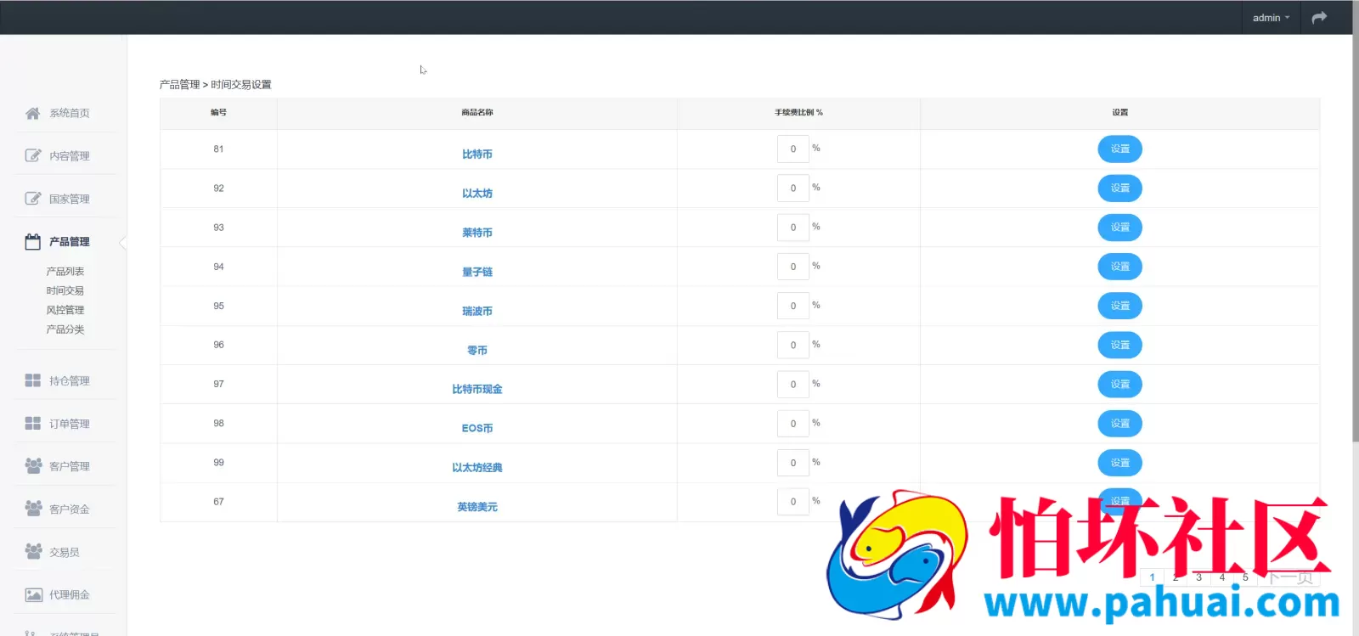This screenshot has height=636, width=1359.
Task: Click row number 81 cell
Action: [x=218, y=149]
